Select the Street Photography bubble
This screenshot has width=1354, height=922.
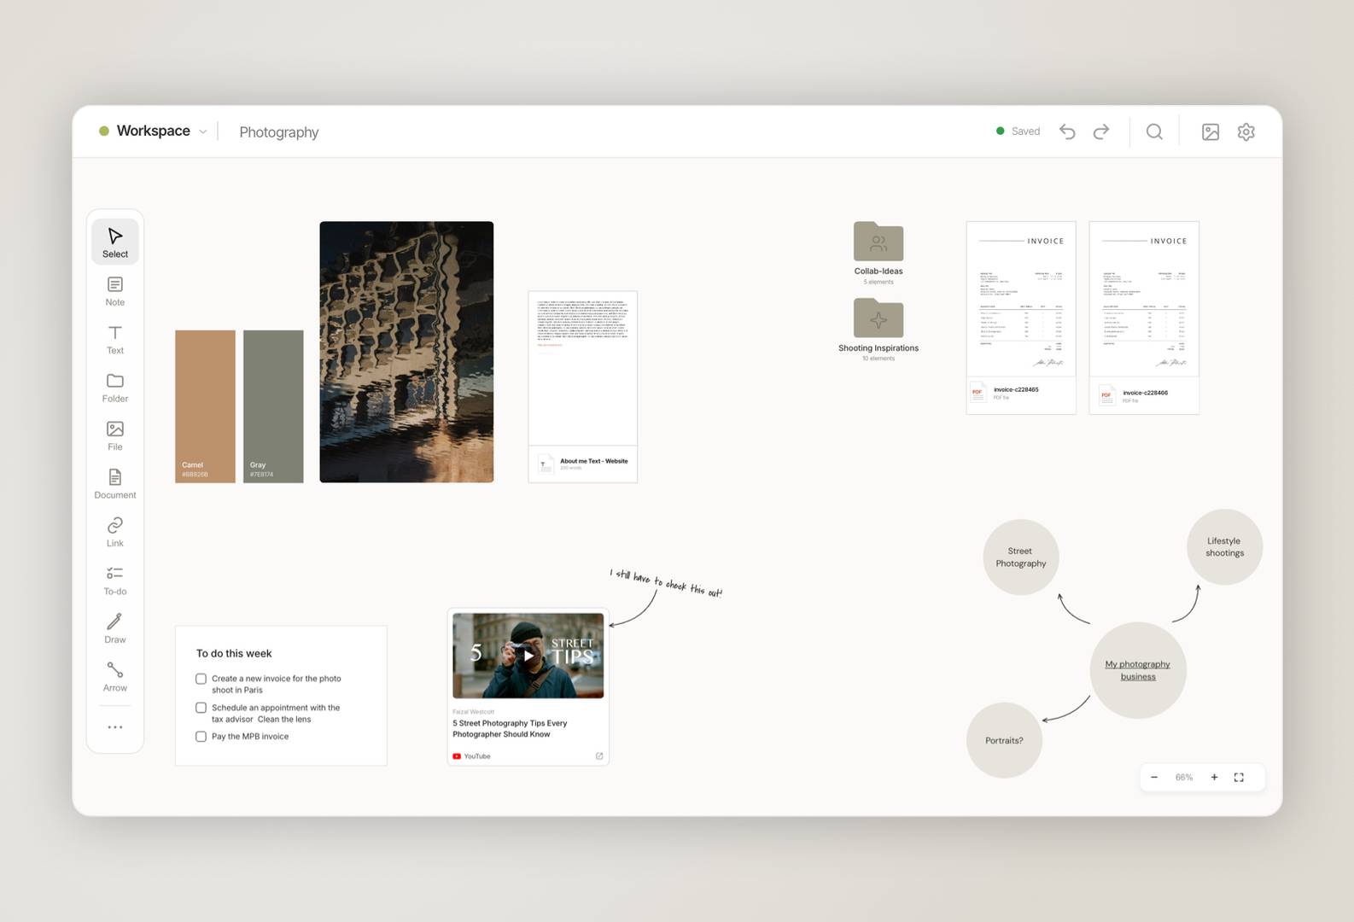coord(1021,557)
